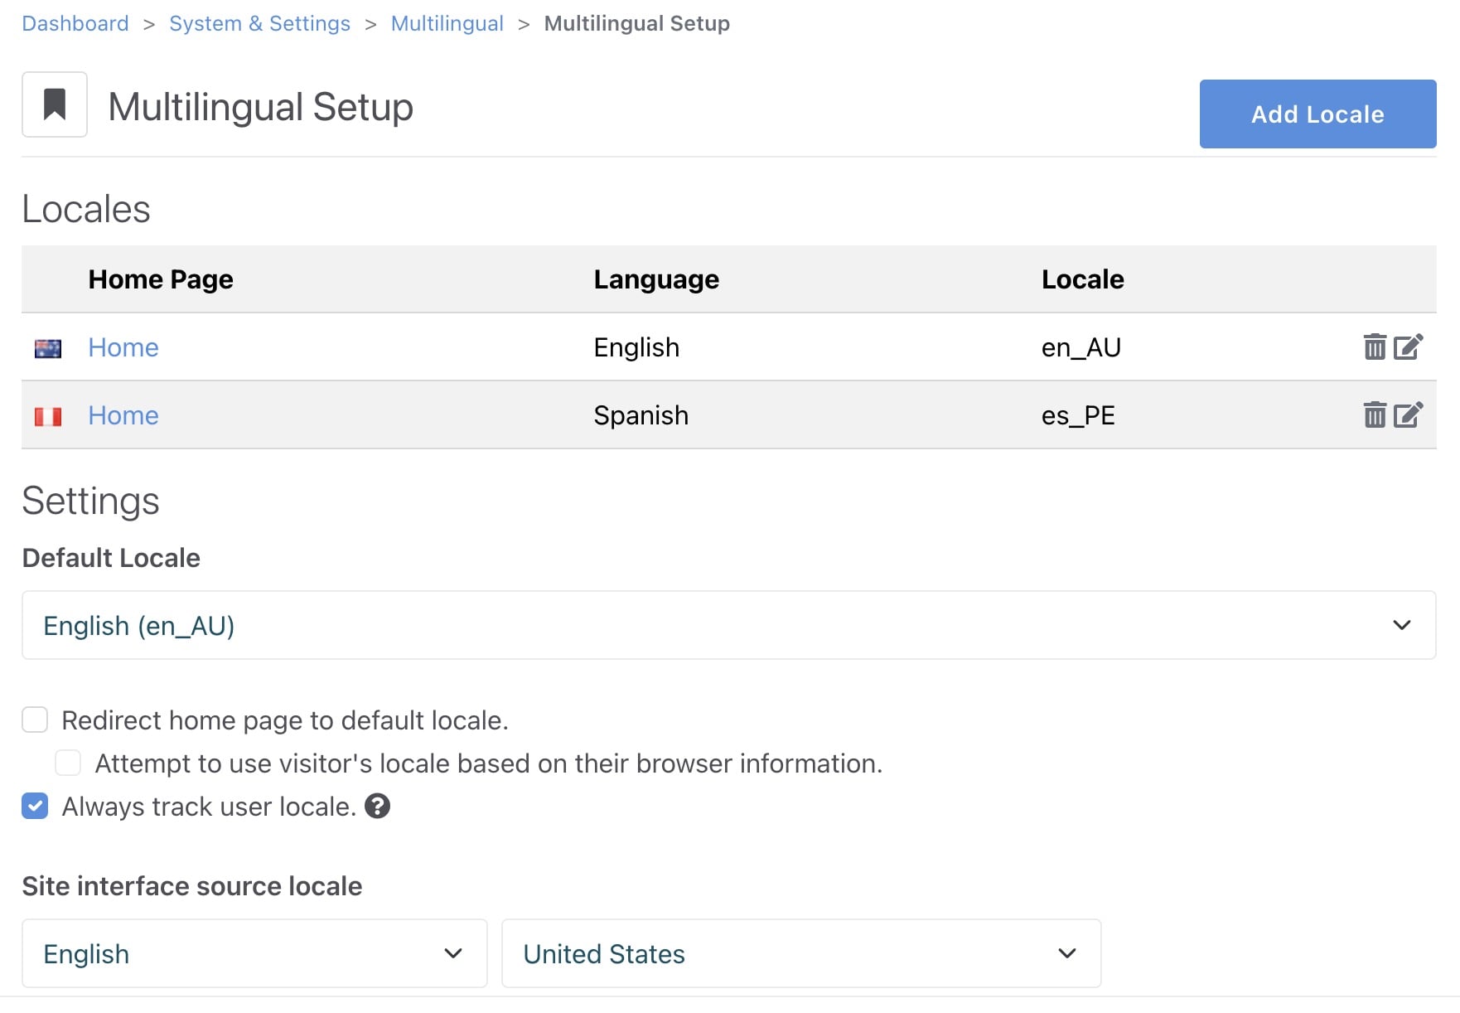The height and width of the screenshot is (1013, 1460).
Task: Delete the Spanish es_PE locale
Action: tap(1374, 414)
